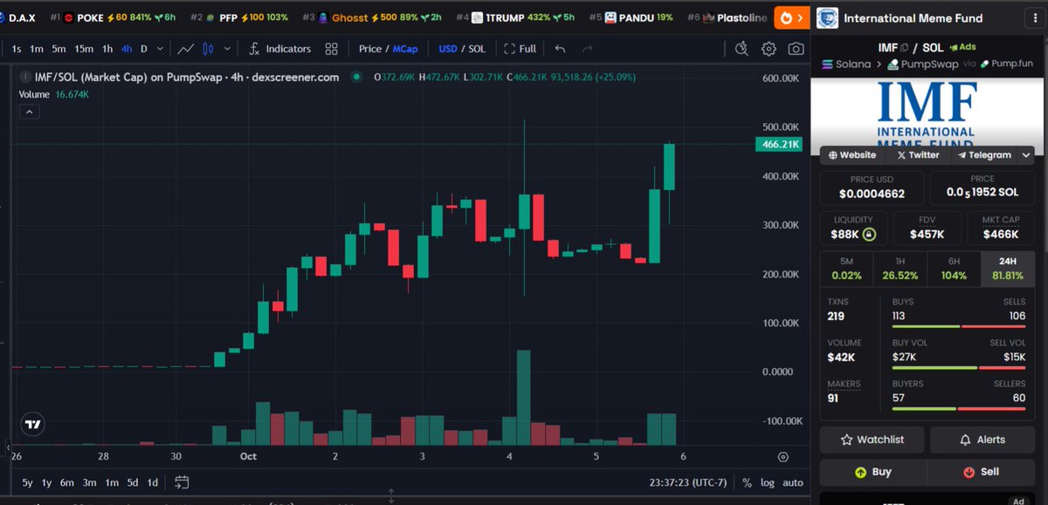
Task: Toggle auto scale on price axis
Action: (793, 482)
